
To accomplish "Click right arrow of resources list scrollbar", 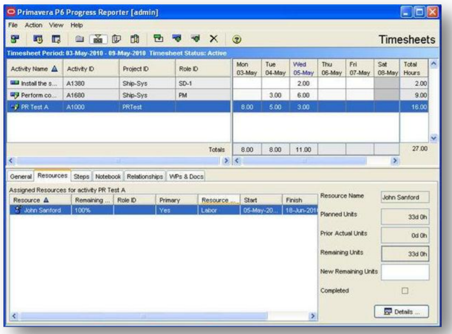I will (313, 316).
